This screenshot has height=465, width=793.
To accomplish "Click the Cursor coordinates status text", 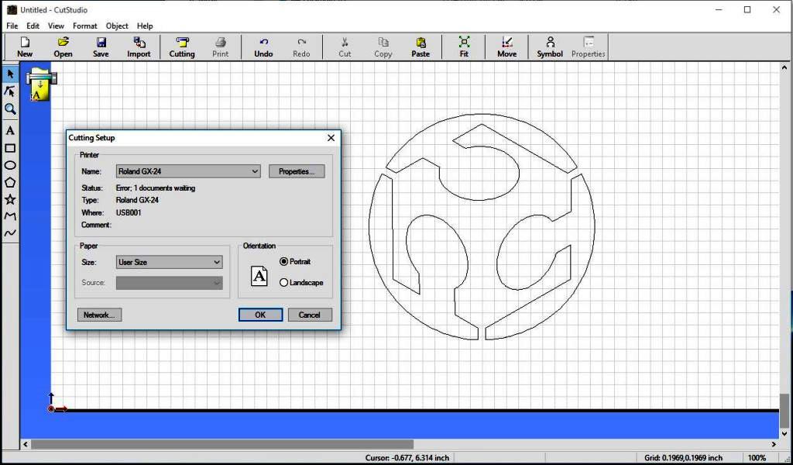I will point(407,457).
